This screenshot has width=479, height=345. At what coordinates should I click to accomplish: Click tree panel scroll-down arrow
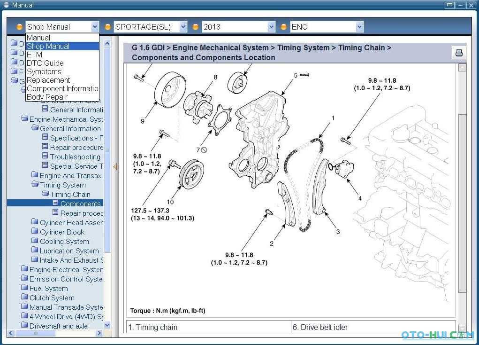click(x=107, y=325)
